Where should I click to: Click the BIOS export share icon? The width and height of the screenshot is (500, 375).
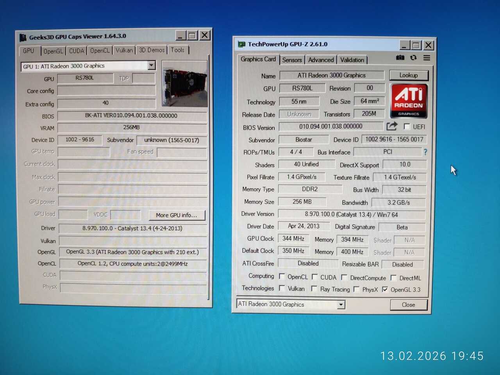(392, 126)
